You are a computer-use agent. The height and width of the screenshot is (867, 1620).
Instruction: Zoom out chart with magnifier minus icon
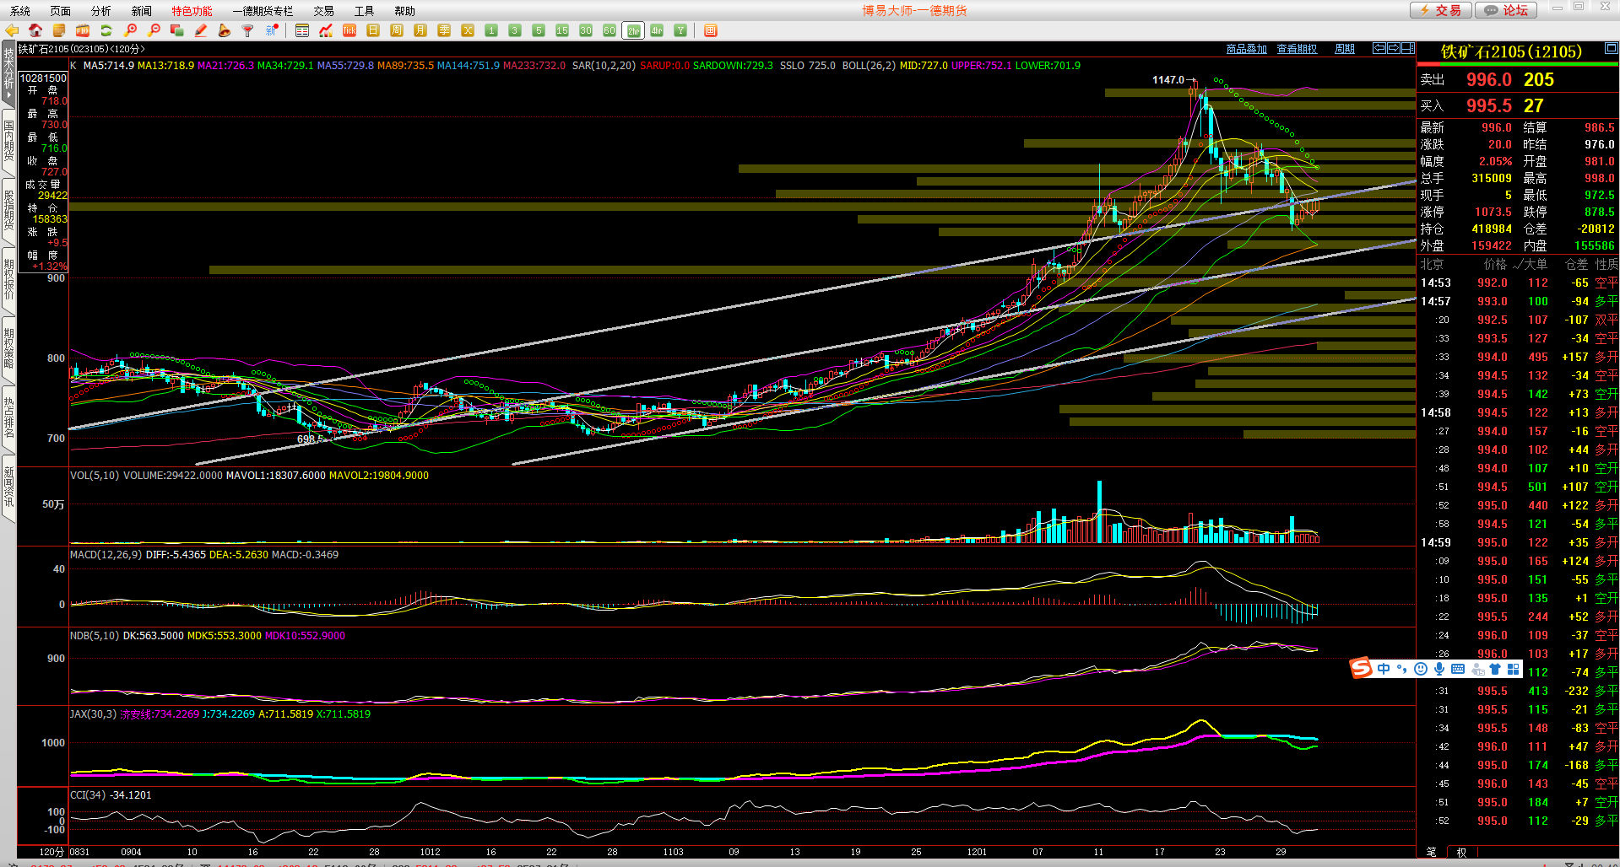coord(154,30)
